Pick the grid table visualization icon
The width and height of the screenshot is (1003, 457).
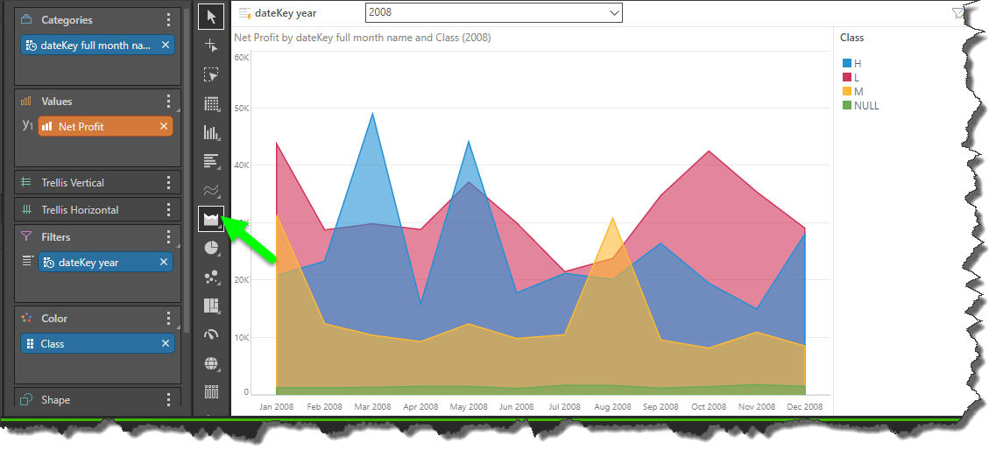click(x=210, y=103)
